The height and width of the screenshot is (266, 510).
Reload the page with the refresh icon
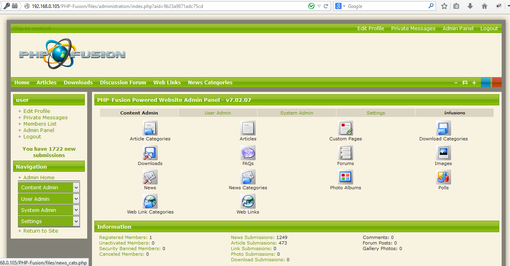[x=326, y=6]
